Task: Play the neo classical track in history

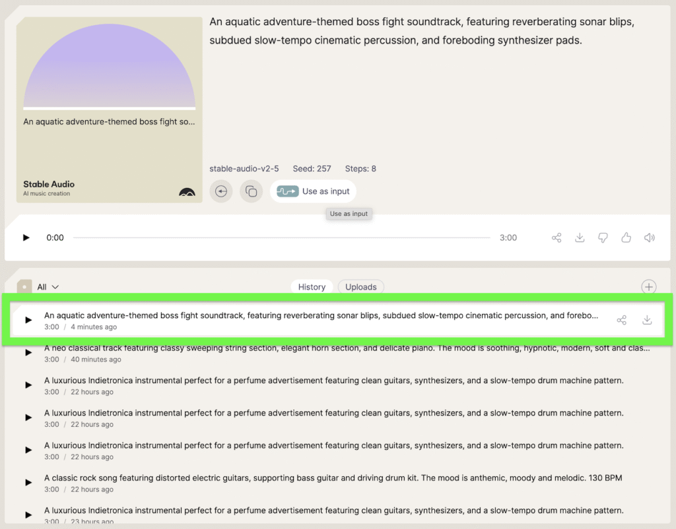Action: pyautogui.click(x=28, y=353)
